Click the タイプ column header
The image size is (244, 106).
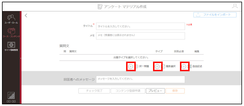159,51
